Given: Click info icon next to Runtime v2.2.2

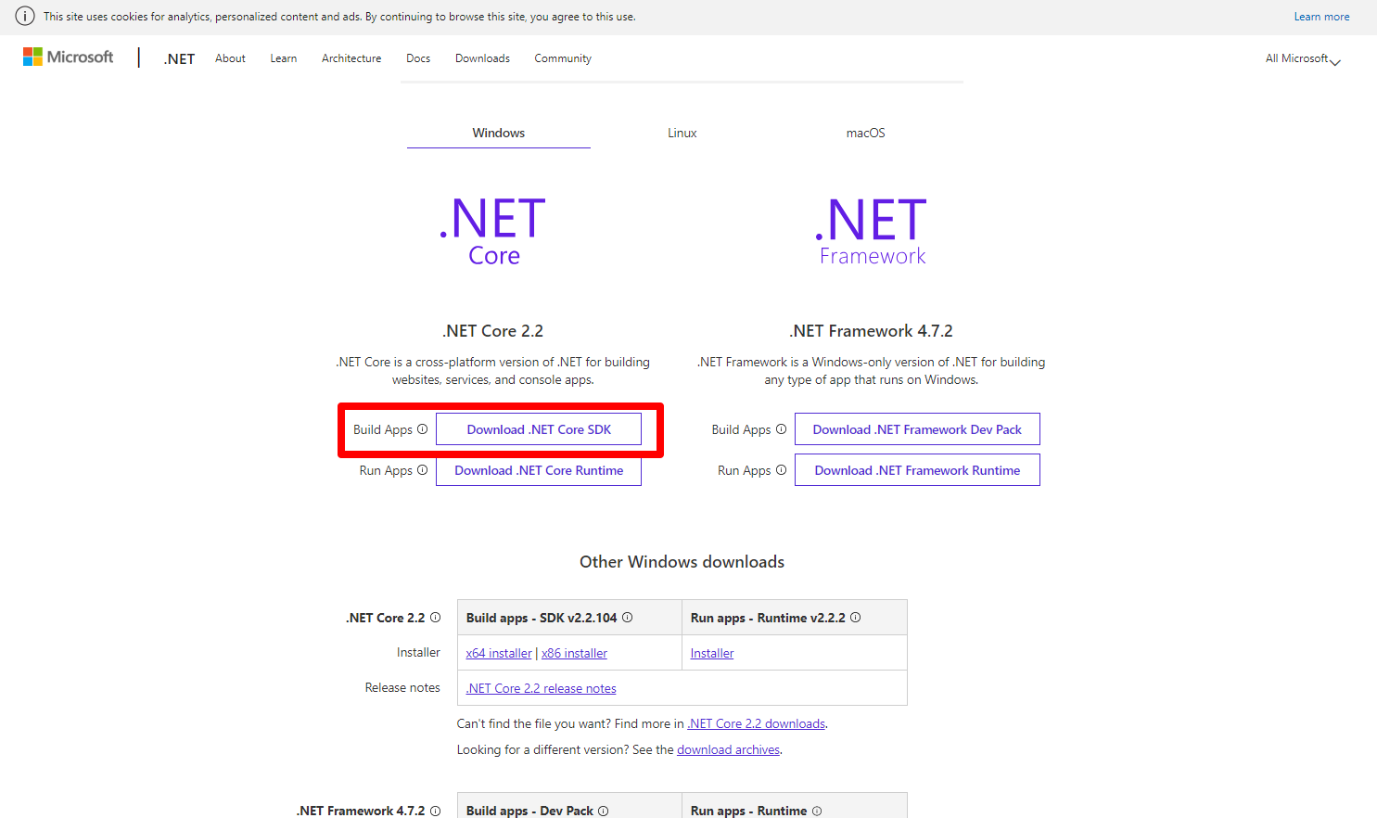Looking at the screenshot, I should coord(856,618).
